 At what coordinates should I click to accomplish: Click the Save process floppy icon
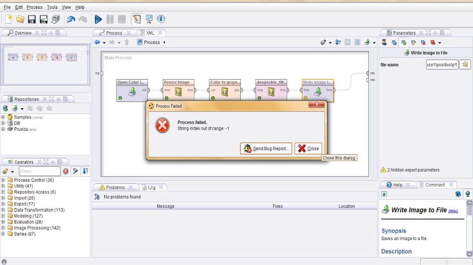click(32, 20)
